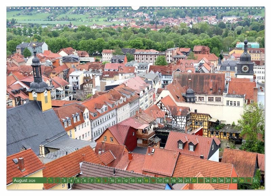
Task: Select date cell 5 in calendar strip
Action: (x=78, y=180)
